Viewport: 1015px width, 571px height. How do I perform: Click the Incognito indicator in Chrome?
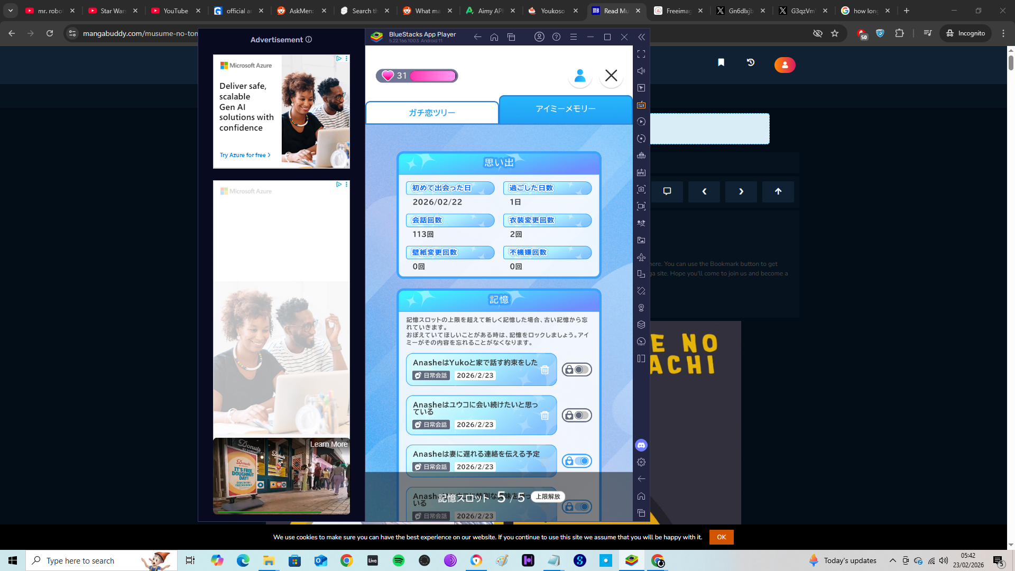(965, 33)
